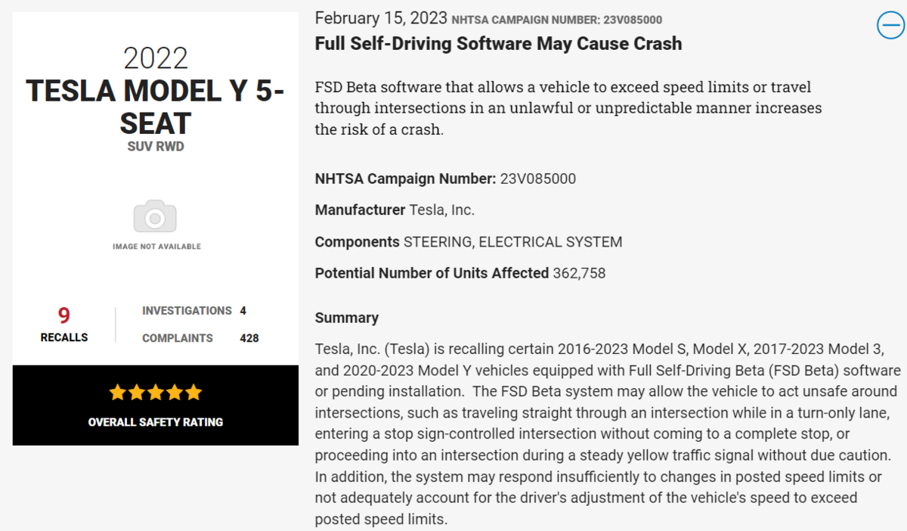
Task: Click the FSD Beta description paragraph
Action: [x=568, y=108]
